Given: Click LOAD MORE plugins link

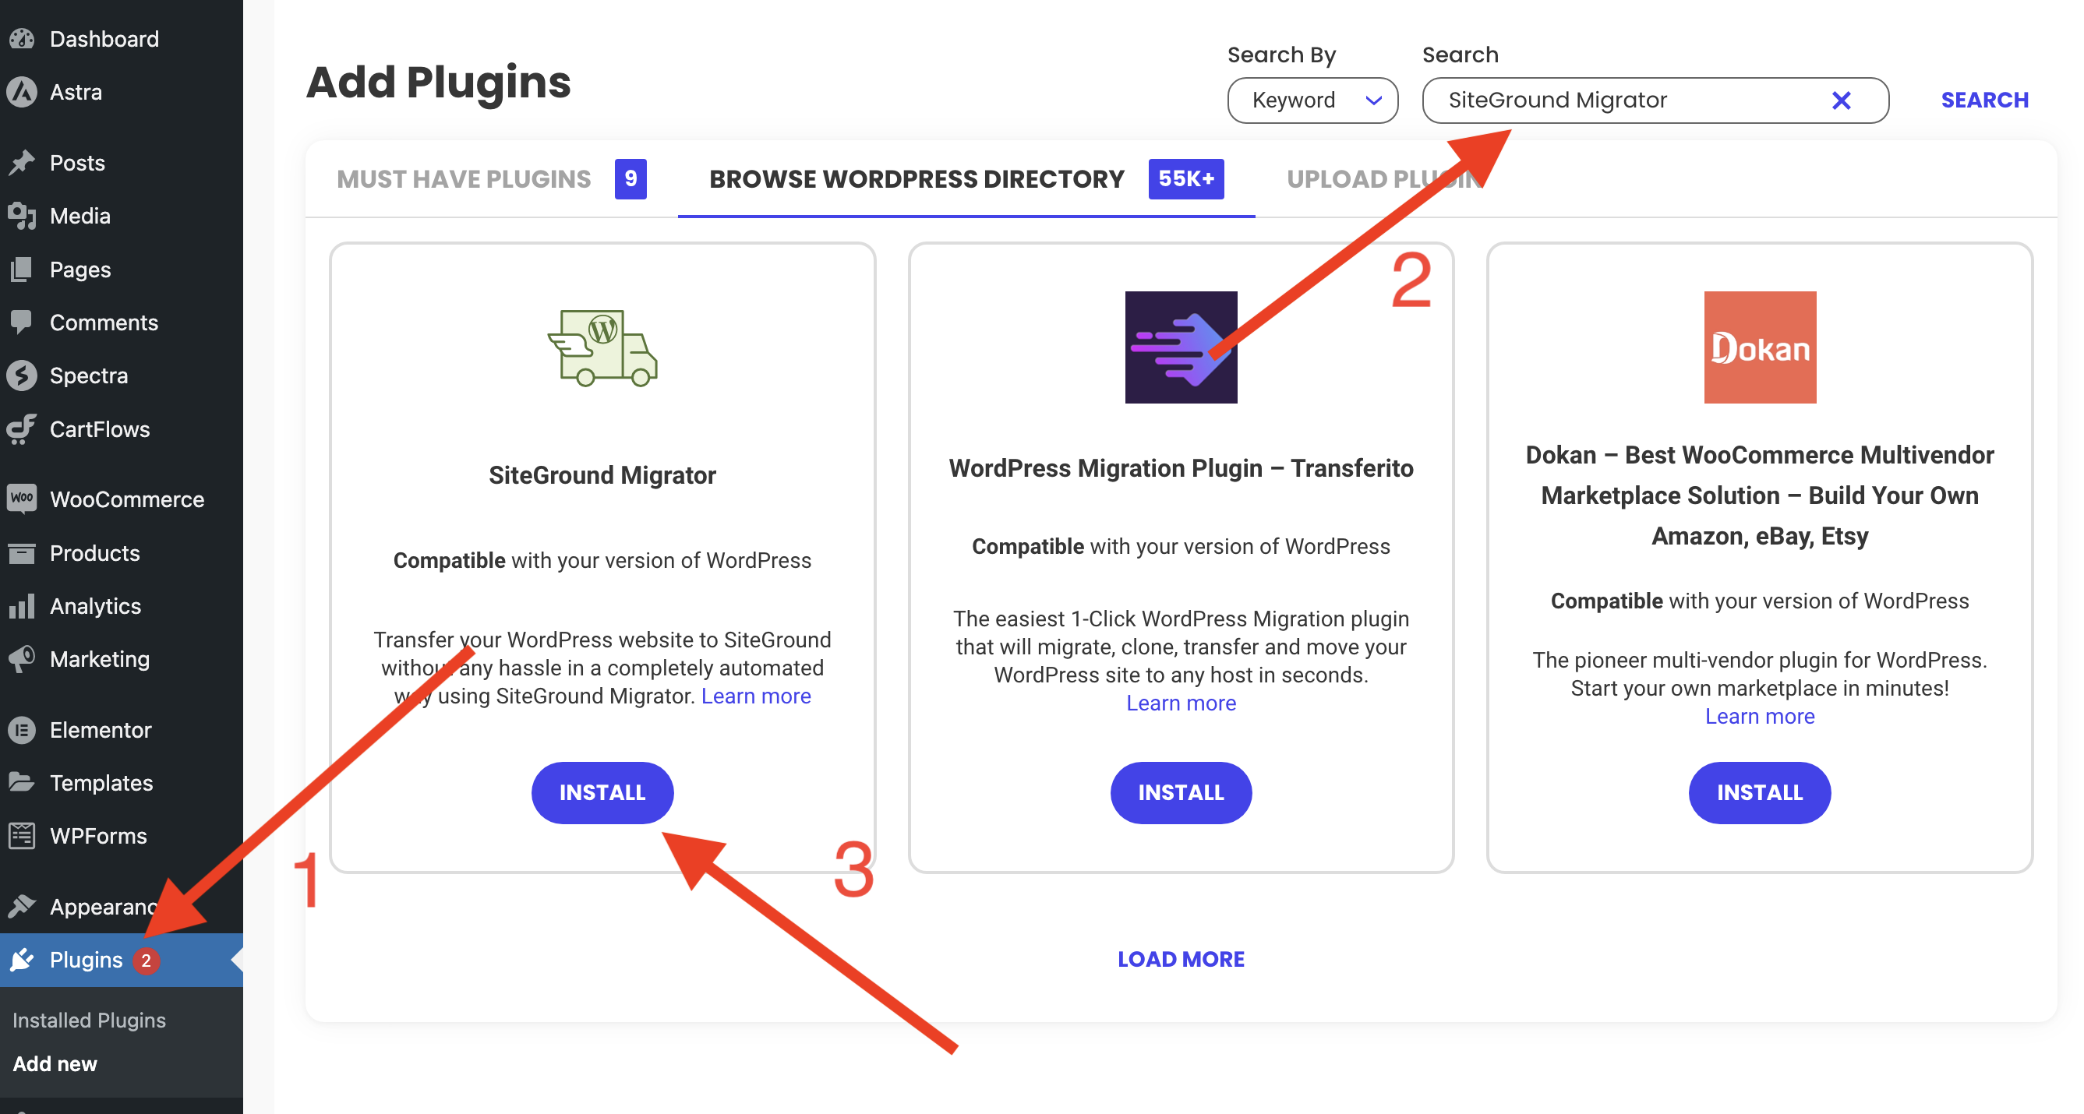Looking at the screenshot, I should coord(1181,959).
